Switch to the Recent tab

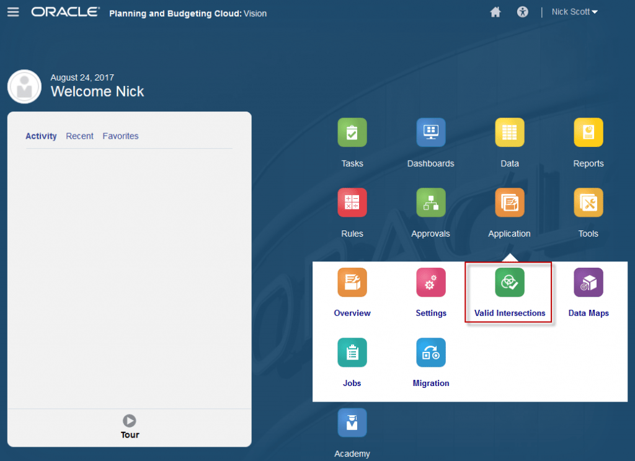tap(80, 136)
